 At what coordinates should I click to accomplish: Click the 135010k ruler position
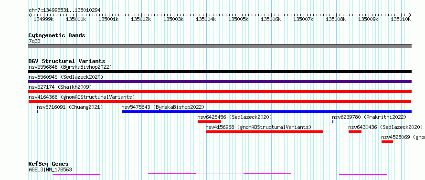401,19
